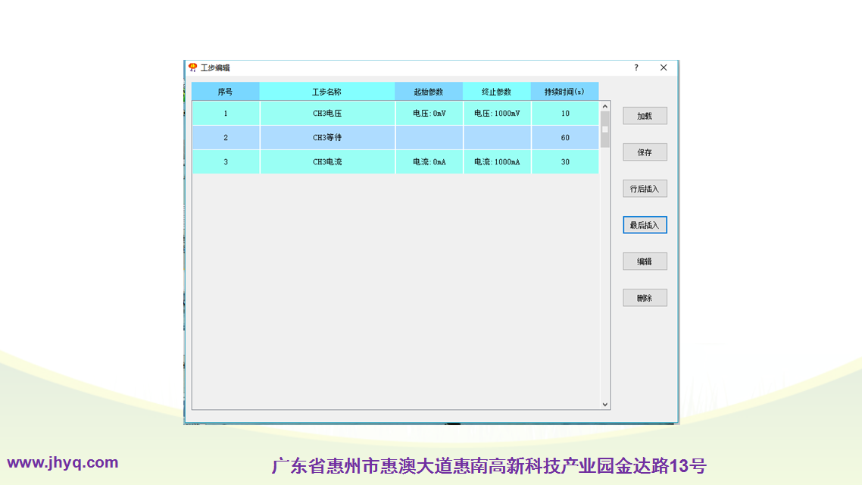Click the 工步编辑 dialog title icon
Image resolution: width=862 pixels, height=485 pixels.
(193, 67)
